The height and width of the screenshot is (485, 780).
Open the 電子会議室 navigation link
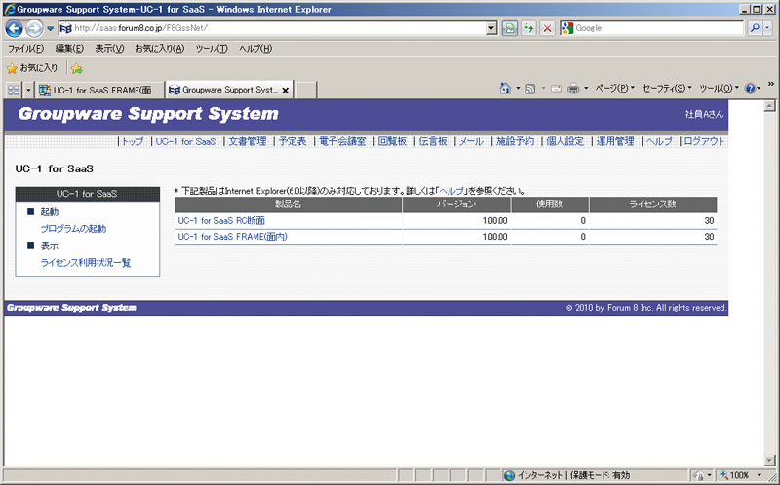coord(343,141)
